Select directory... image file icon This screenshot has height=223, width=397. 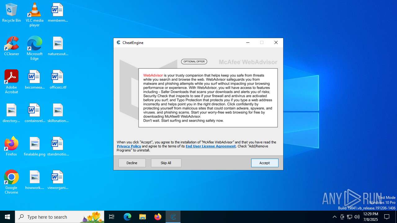click(11, 113)
